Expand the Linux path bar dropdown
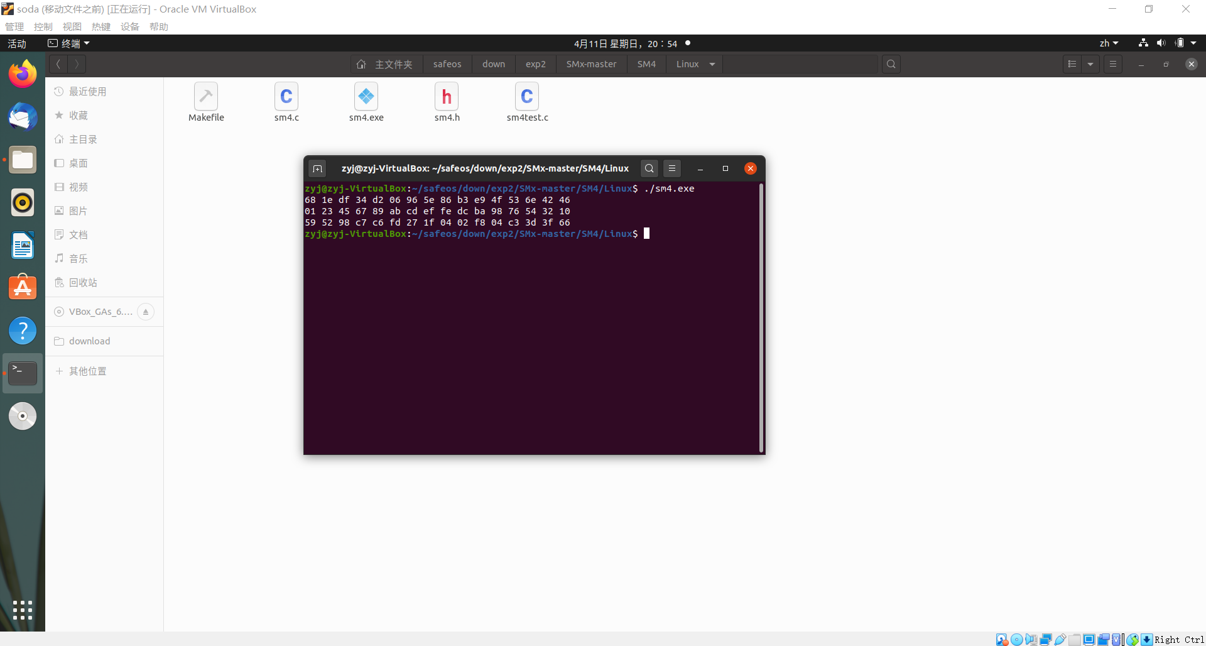 point(712,64)
